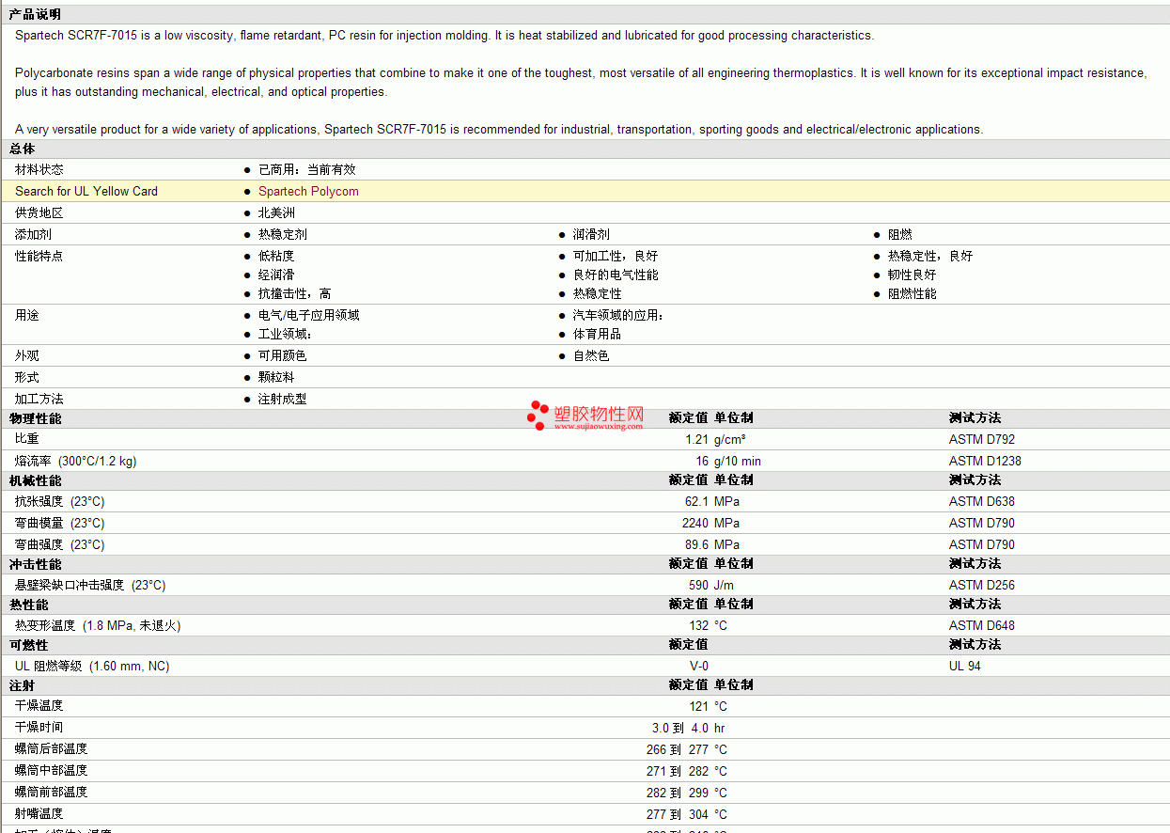Select the ASTM D638 test method
Viewport: 1170px width, 833px height.
click(982, 501)
